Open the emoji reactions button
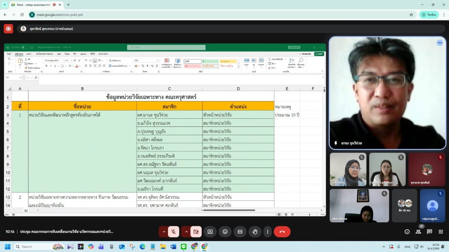 click(225, 232)
